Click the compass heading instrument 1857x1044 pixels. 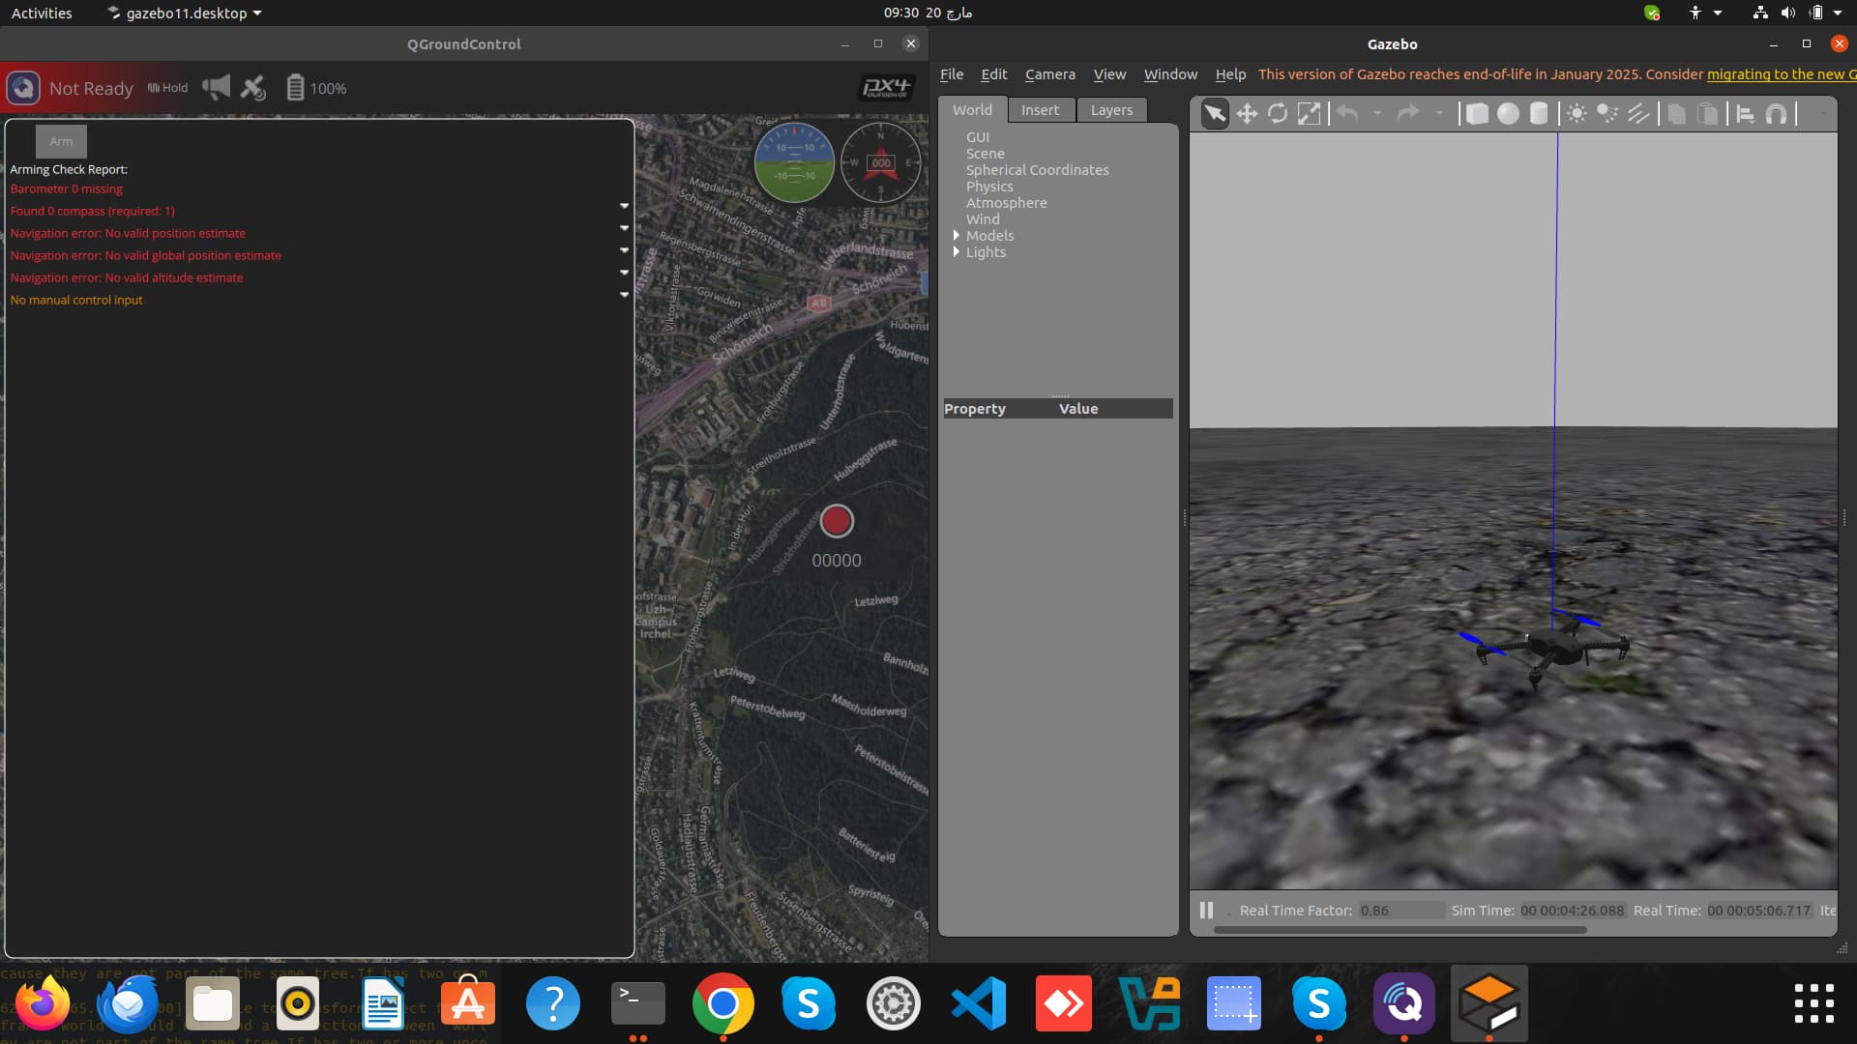880,161
